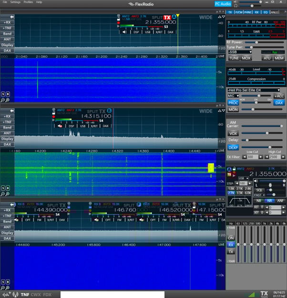The image size is (287, 298).
Task: Turn off NR noise reduction
Action: coord(269,201)
